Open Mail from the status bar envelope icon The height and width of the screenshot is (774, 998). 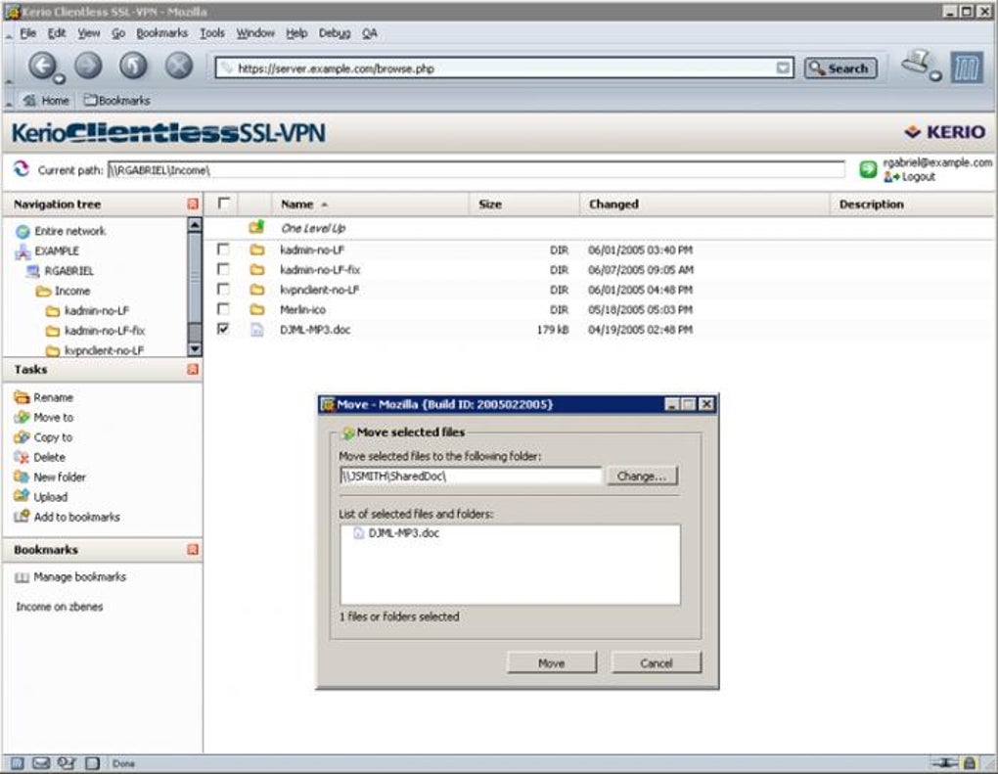coord(41,763)
